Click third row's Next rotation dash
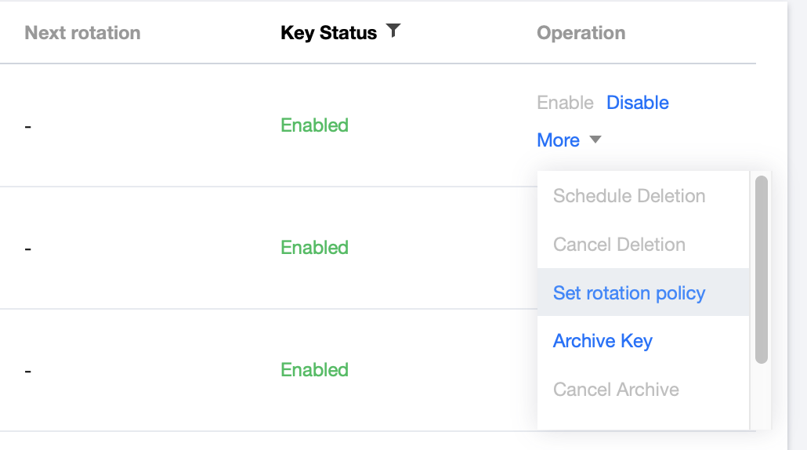The image size is (807, 450). click(x=28, y=370)
